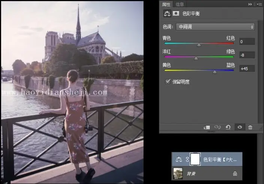Viewport: 264px width, 184px height.
Task: Select the white layer mask thumbnail
Action: click(x=195, y=159)
